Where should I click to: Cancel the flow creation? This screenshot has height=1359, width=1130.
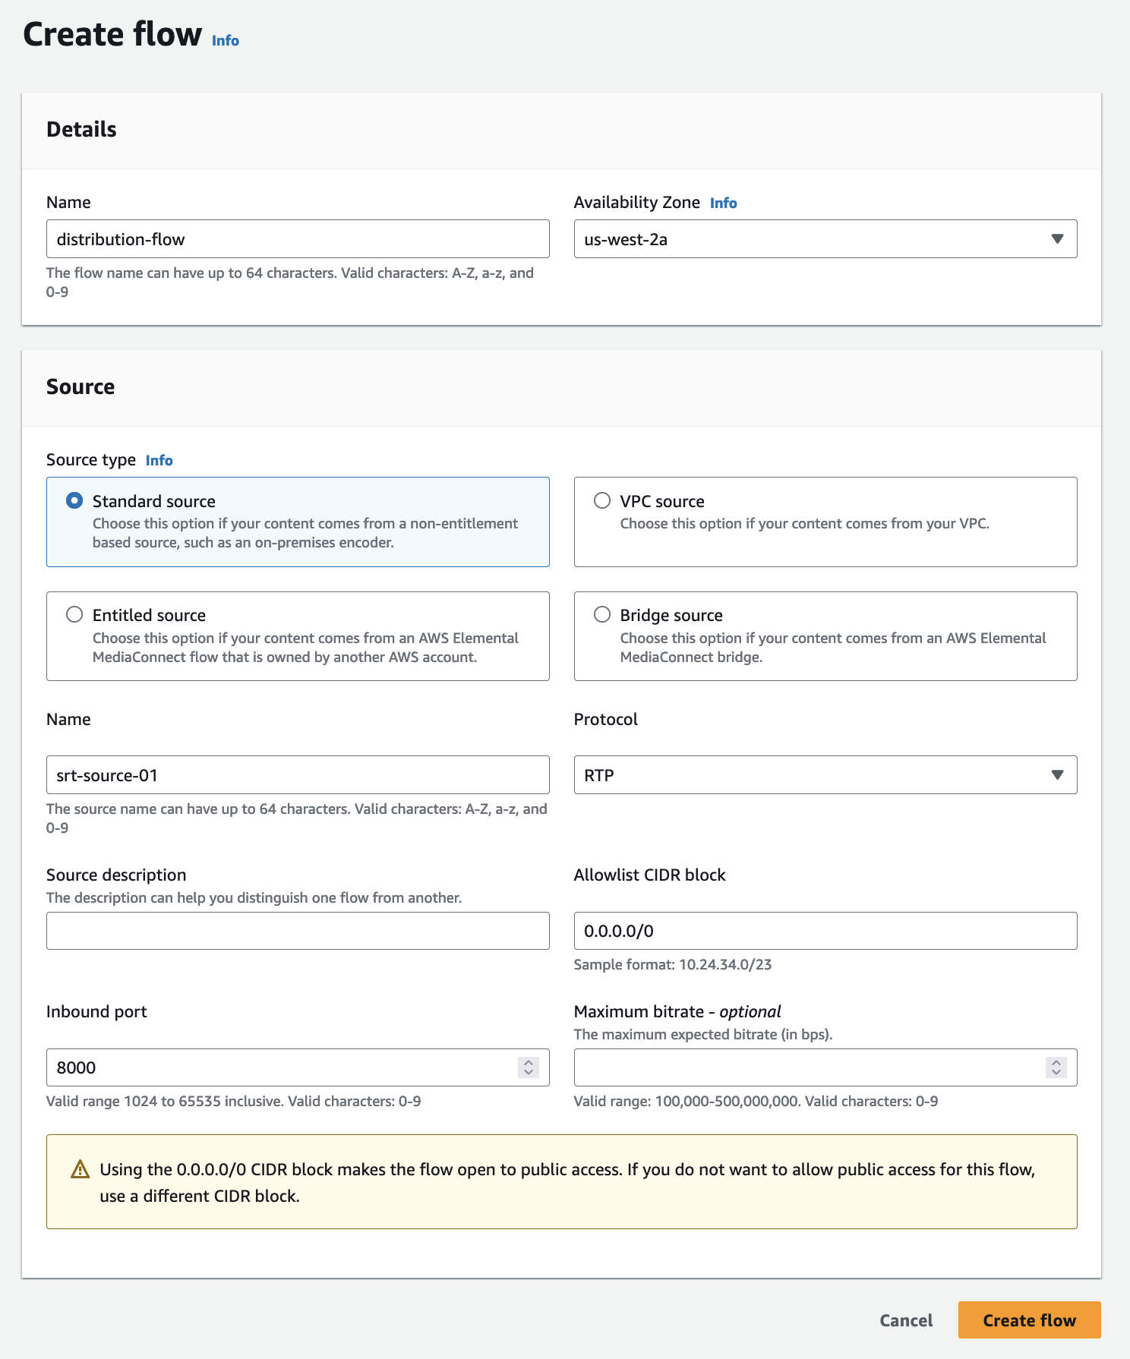(x=906, y=1321)
